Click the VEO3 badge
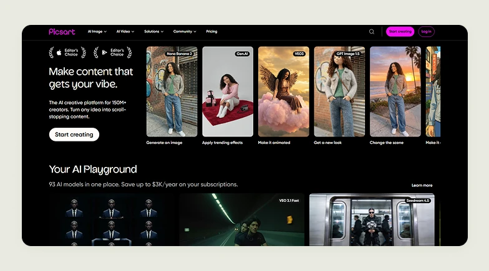The height and width of the screenshot is (271, 489). pyautogui.click(x=299, y=54)
